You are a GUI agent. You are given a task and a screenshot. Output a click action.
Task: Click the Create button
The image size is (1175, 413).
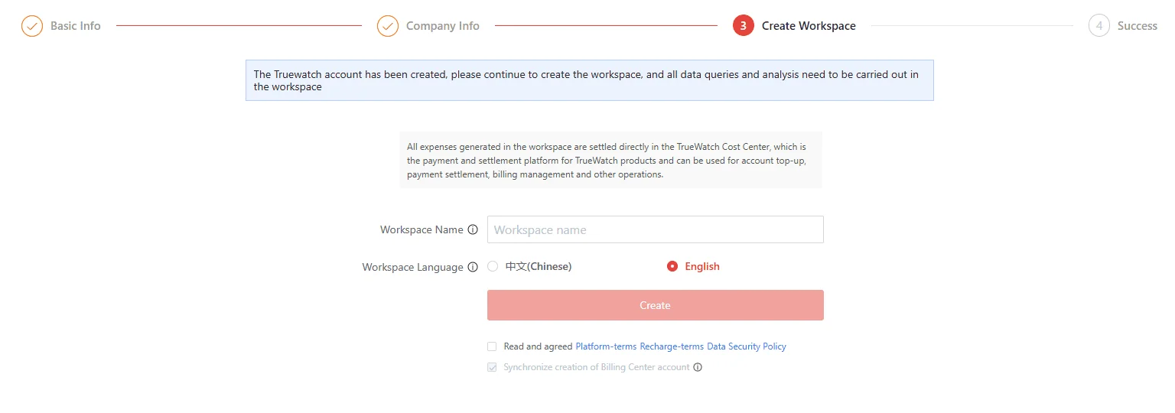656,305
